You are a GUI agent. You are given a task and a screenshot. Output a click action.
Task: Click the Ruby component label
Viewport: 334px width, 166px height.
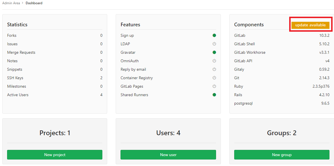pyautogui.click(x=238, y=87)
